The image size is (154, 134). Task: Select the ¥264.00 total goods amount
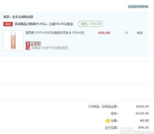click(142, 106)
